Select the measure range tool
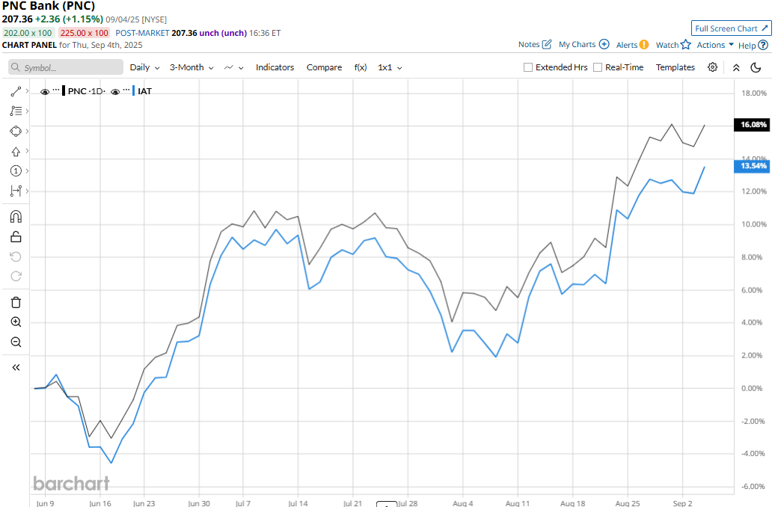775x507 pixels. [x=16, y=191]
